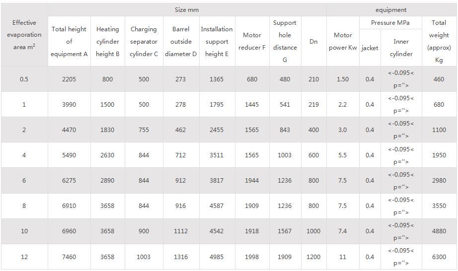Image resolution: width=458 pixels, height=271 pixels.
Task: Select the total height cell 2205
Action: coord(69,79)
